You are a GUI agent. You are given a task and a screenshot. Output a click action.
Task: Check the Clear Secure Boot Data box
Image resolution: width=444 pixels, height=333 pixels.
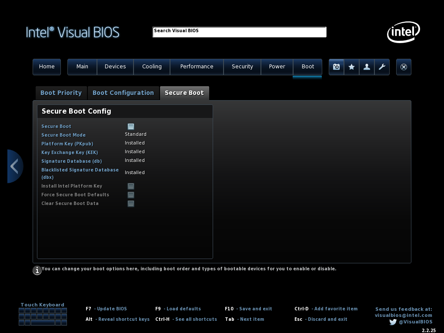pos(131,203)
